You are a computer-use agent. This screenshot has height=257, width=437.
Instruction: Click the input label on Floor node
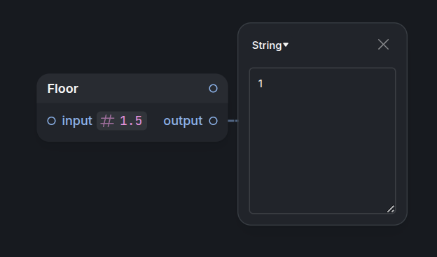tap(77, 121)
